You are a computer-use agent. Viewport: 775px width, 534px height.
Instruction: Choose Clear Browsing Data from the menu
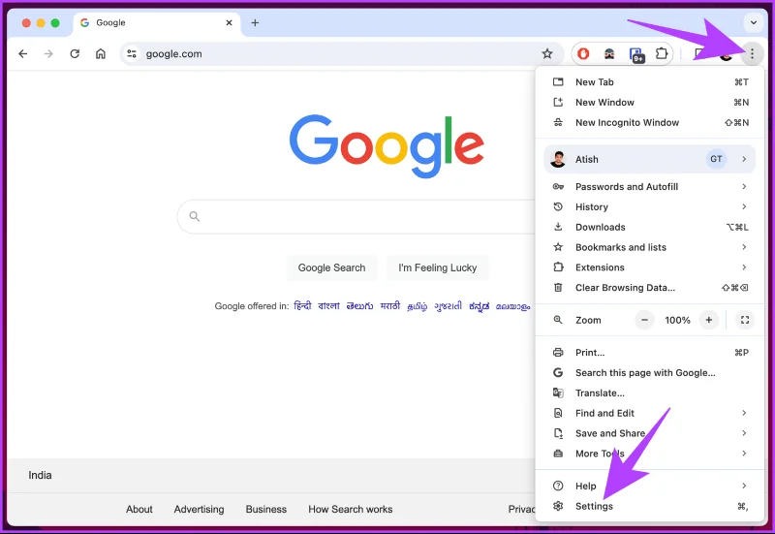click(x=650, y=288)
